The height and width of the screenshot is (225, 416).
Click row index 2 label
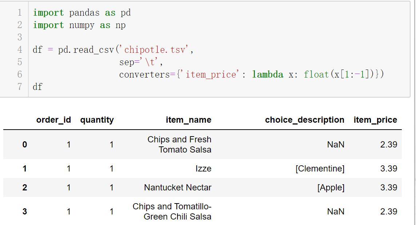(x=24, y=187)
